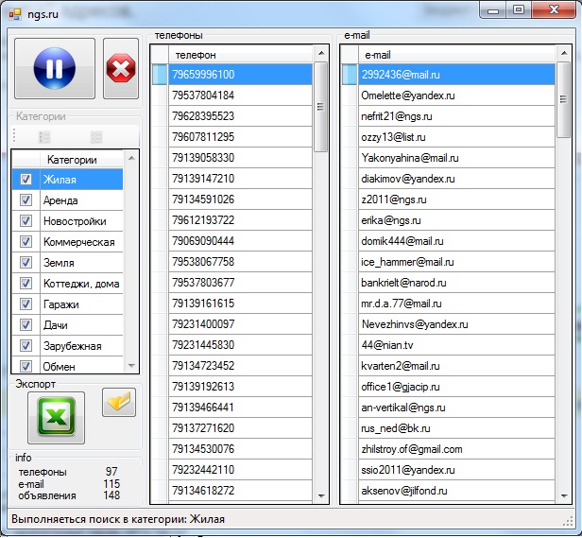
Task: Click the second greyed categories toolbar icon
Action: point(95,138)
